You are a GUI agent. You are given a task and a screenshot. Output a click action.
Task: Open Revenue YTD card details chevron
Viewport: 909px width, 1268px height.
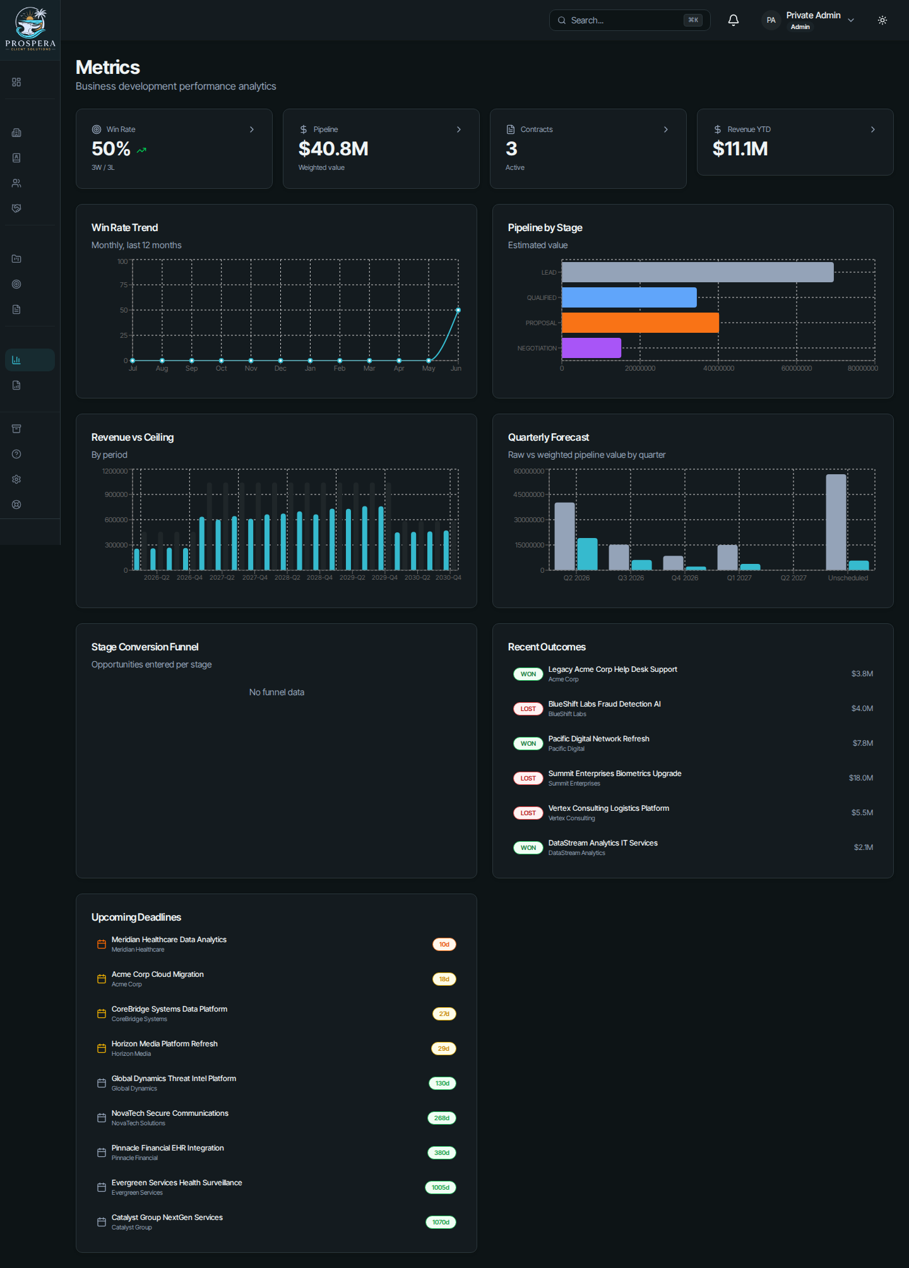pos(873,129)
